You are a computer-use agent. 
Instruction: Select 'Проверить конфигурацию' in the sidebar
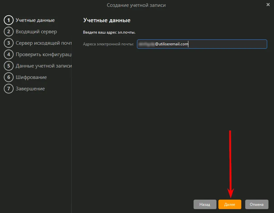coord(43,54)
